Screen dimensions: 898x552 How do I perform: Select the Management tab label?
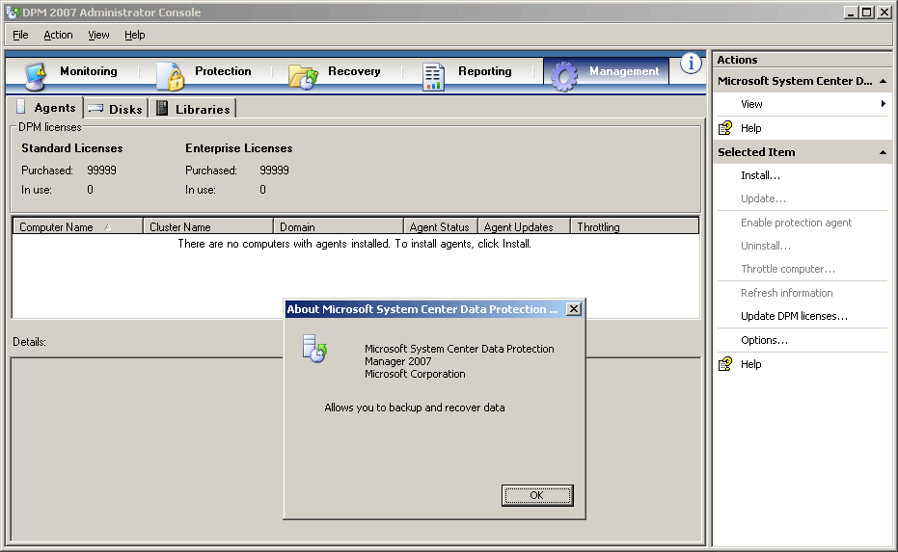pyautogui.click(x=624, y=71)
